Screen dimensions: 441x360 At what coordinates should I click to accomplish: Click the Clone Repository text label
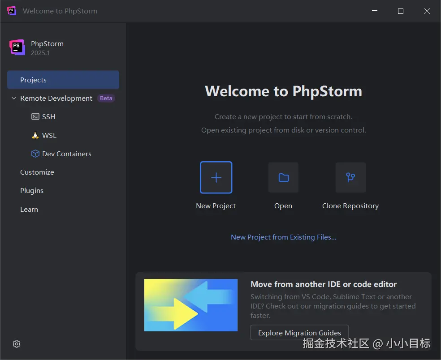tap(350, 206)
